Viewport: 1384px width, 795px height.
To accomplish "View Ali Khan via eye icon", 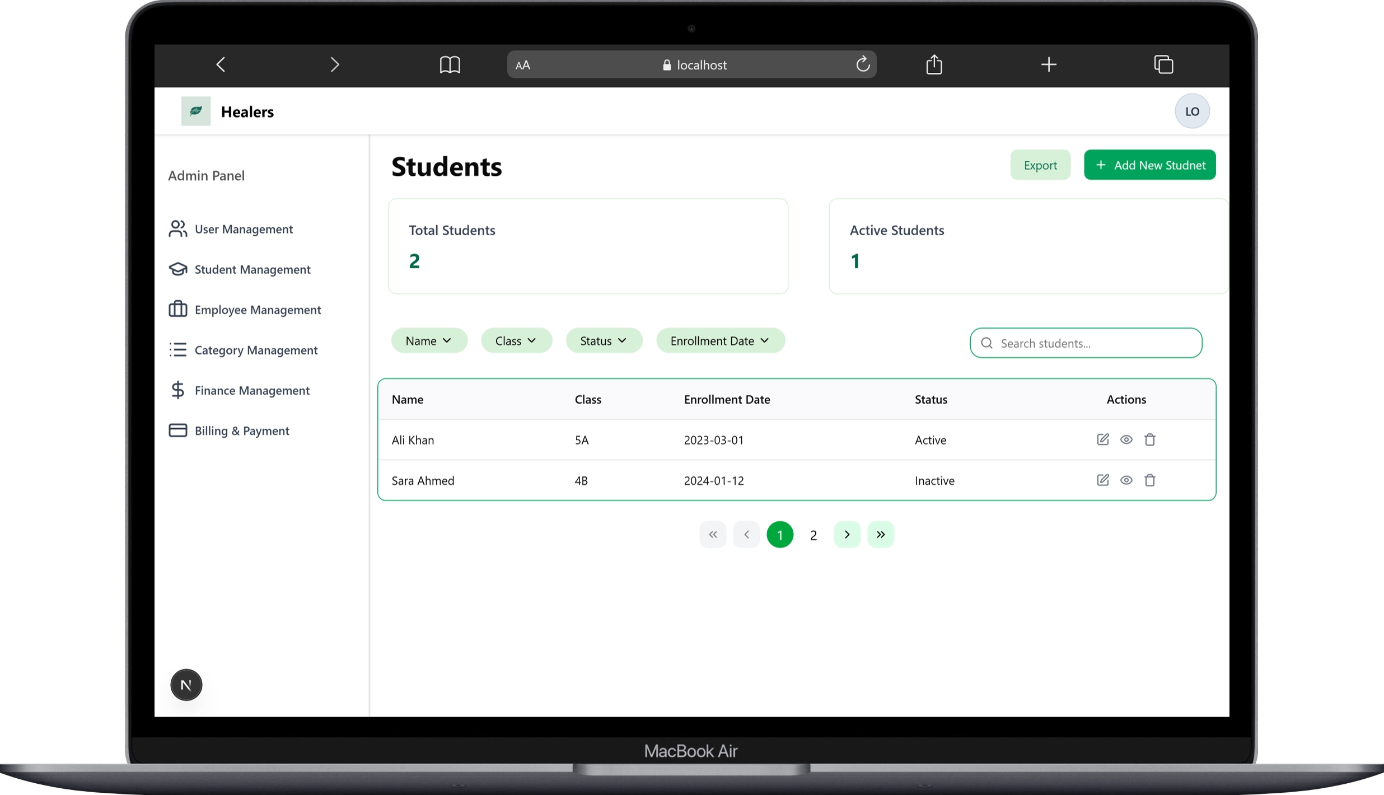I will [1126, 439].
